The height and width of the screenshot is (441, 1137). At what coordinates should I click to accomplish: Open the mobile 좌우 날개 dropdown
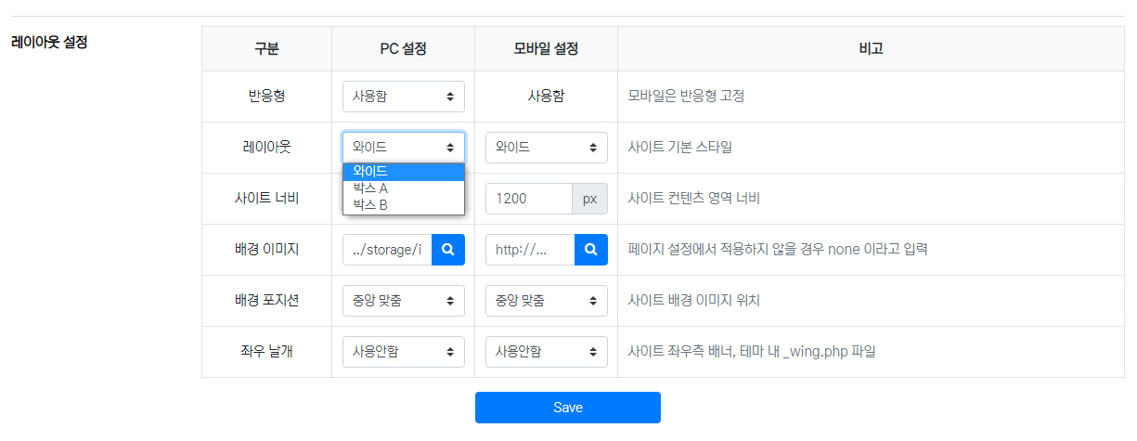[x=546, y=352]
